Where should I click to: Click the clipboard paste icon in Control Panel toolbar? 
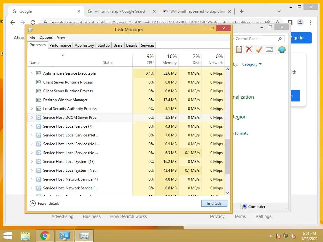(x=239, y=49)
